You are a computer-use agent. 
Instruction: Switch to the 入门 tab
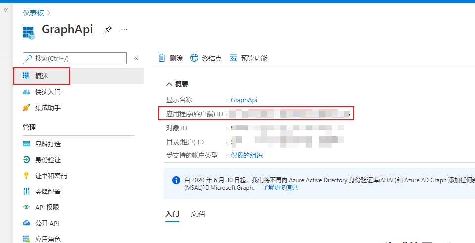(x=172, y=214)
